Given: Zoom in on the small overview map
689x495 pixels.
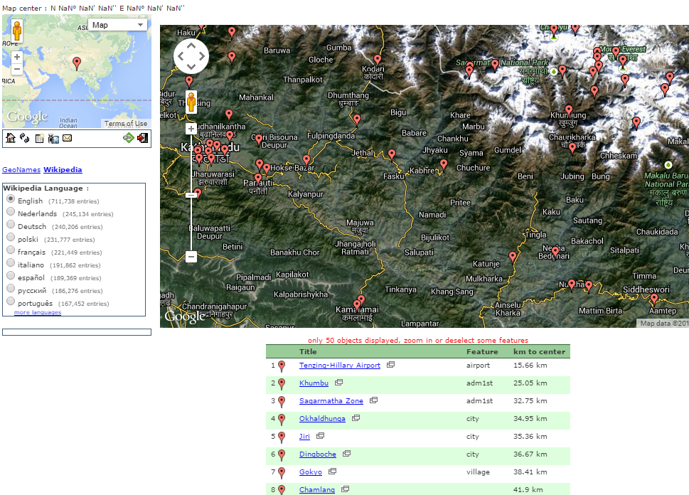Looking at the screenshot, I should click(16, 57).
